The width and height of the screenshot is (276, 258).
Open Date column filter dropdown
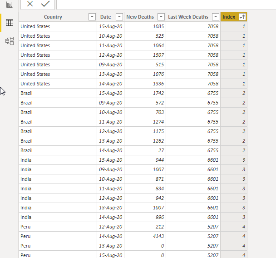(x=119, y=17)
